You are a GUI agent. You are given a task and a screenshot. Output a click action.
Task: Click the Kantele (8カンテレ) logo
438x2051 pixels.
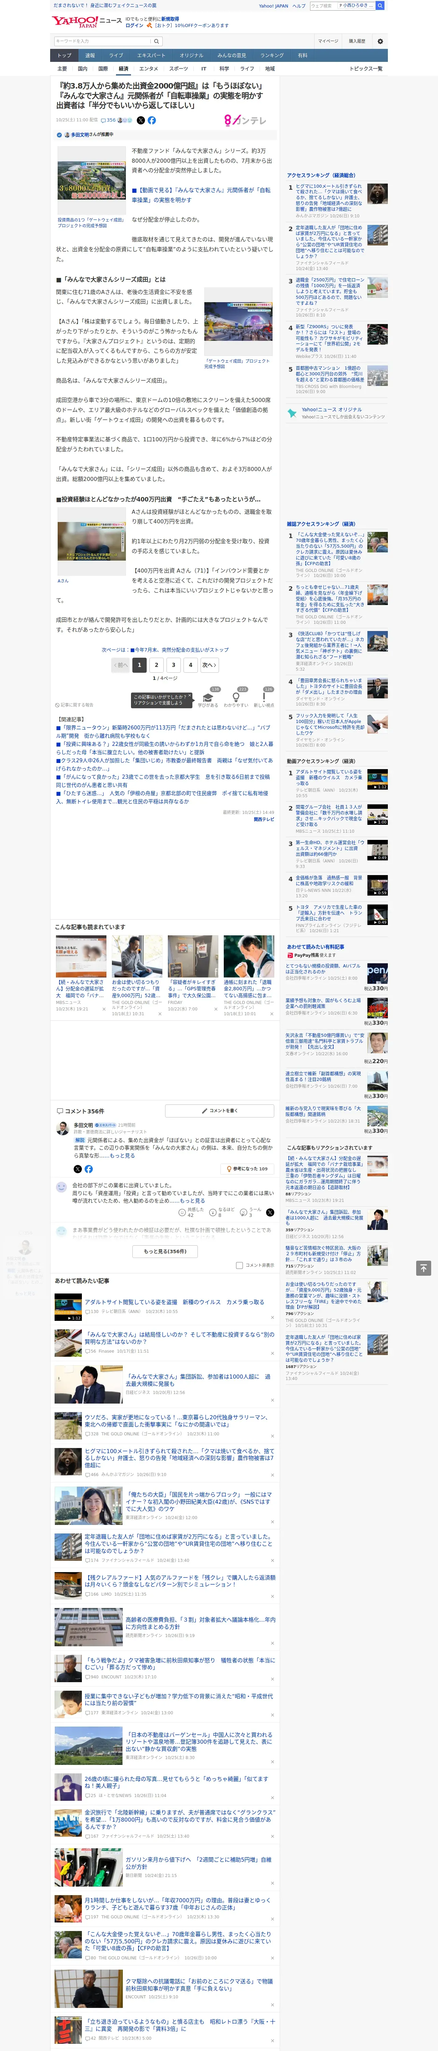click(x=245, y=120)
